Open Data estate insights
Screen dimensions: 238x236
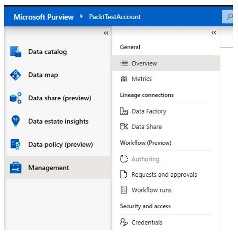click(58, 121)
